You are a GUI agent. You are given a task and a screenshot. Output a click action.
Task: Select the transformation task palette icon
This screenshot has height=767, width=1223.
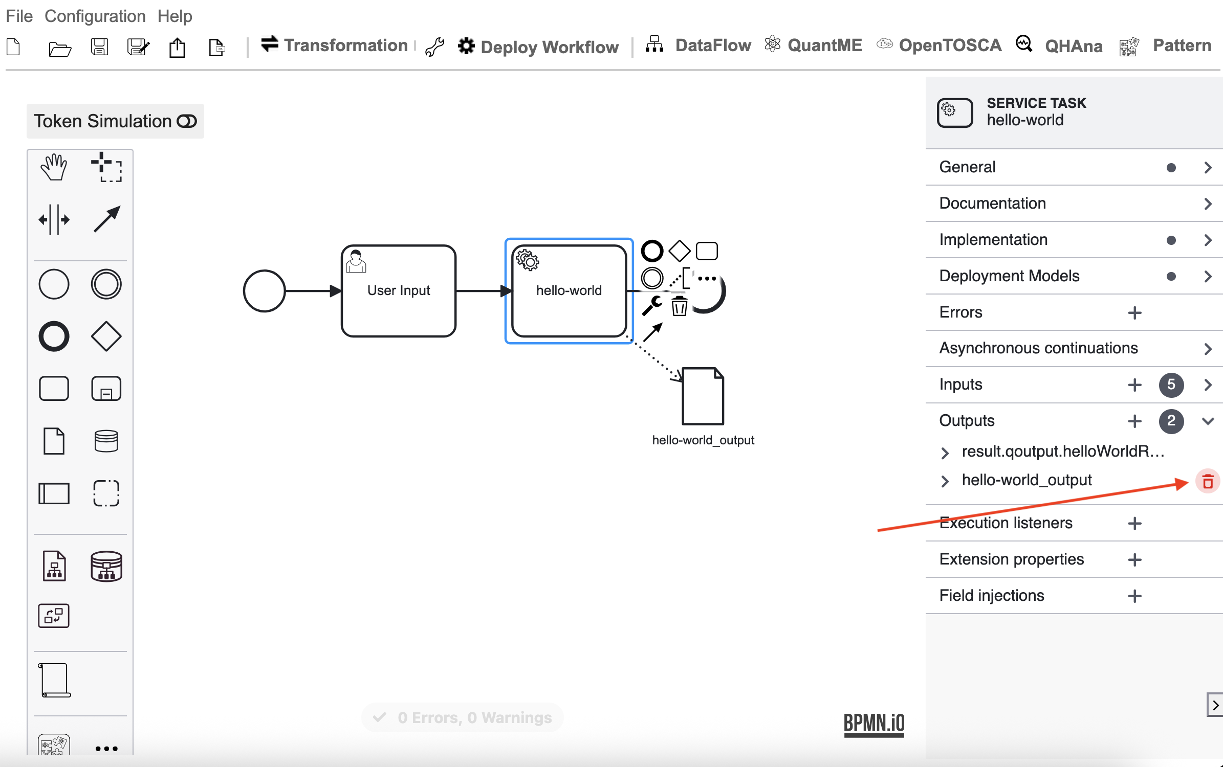54,616
